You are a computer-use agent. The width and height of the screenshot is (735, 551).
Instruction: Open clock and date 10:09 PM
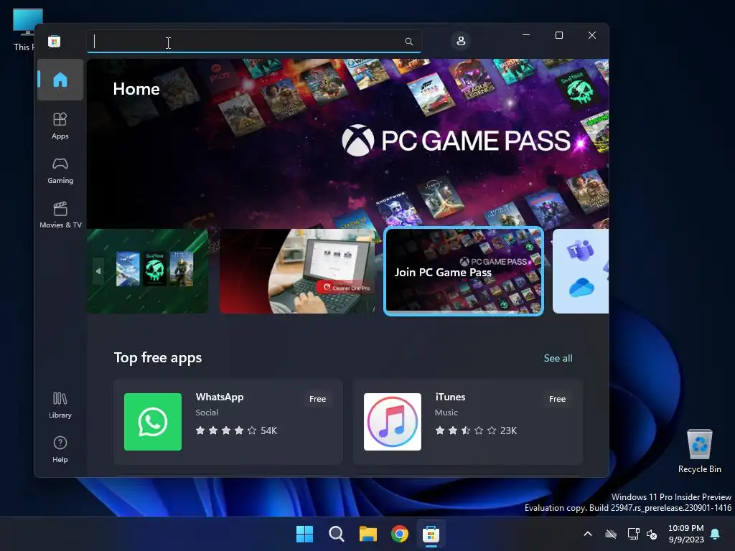[685, 534]
